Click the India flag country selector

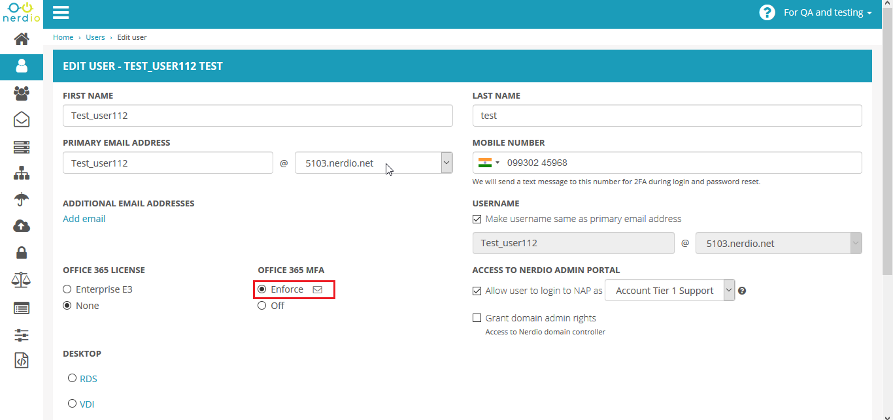488,163
